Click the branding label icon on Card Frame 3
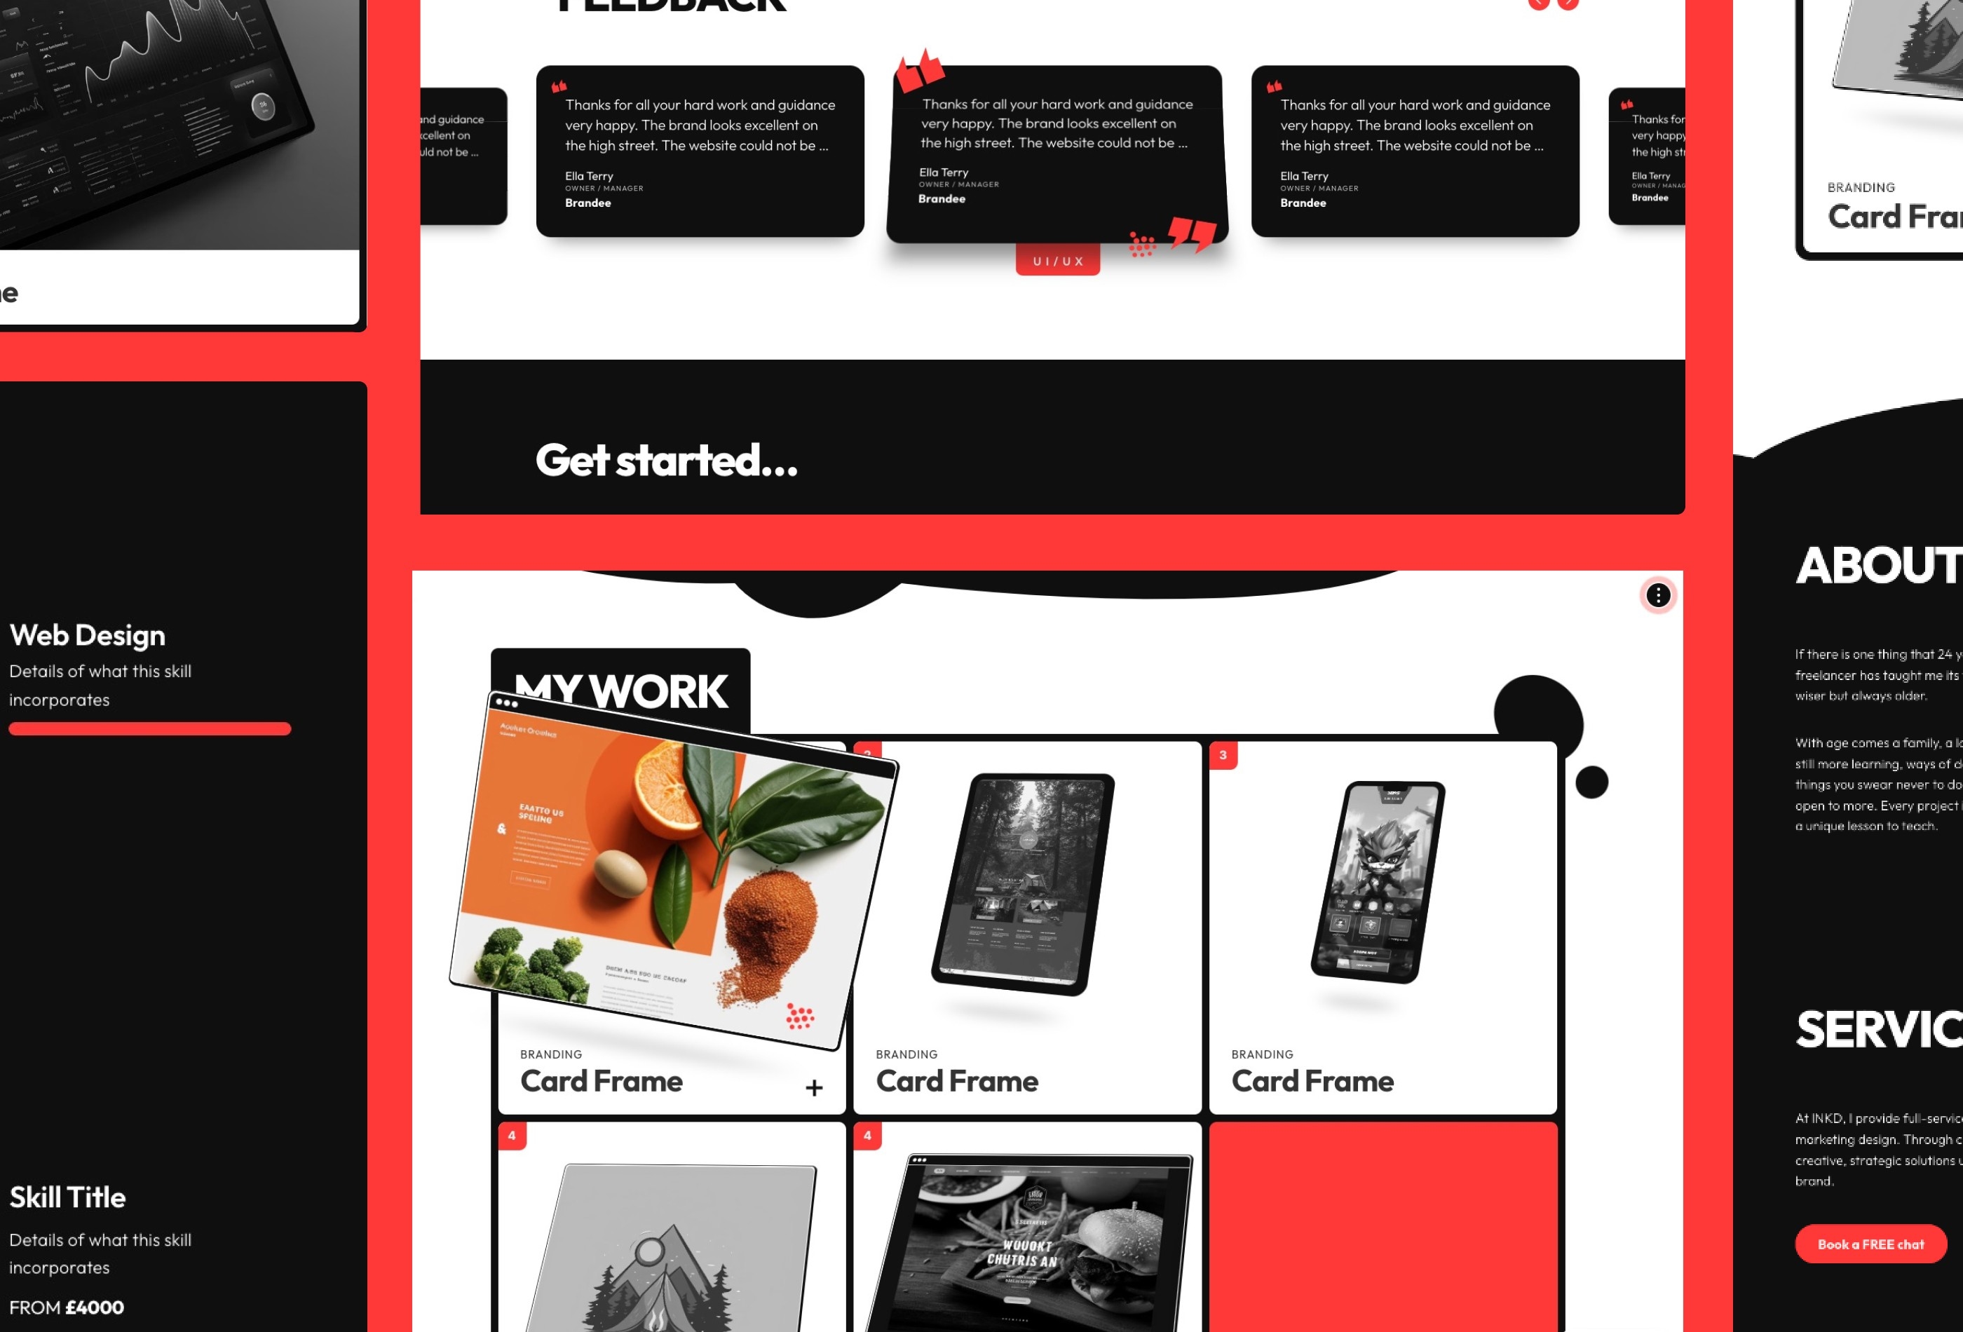 pos(1262,1054)
